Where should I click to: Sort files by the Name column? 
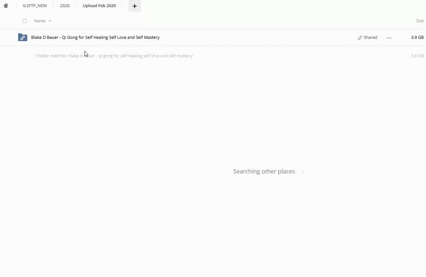[40, 21]
